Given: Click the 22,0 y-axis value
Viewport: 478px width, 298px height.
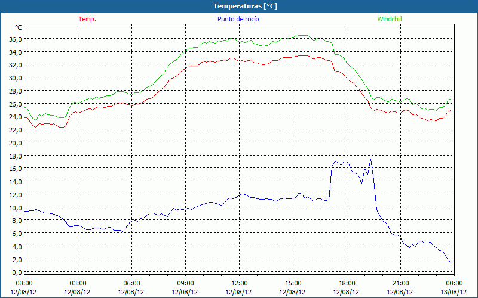Looking at the screenshot, I should click(x=16, y=130).
